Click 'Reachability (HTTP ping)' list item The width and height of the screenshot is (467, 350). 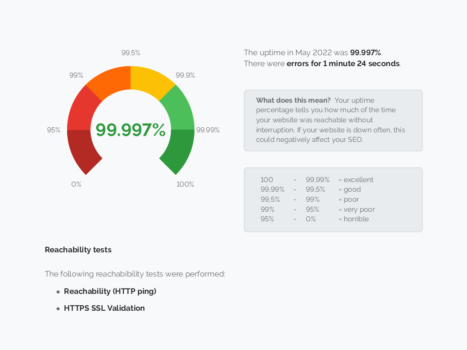pyautogui.click(x=110, y=291)
